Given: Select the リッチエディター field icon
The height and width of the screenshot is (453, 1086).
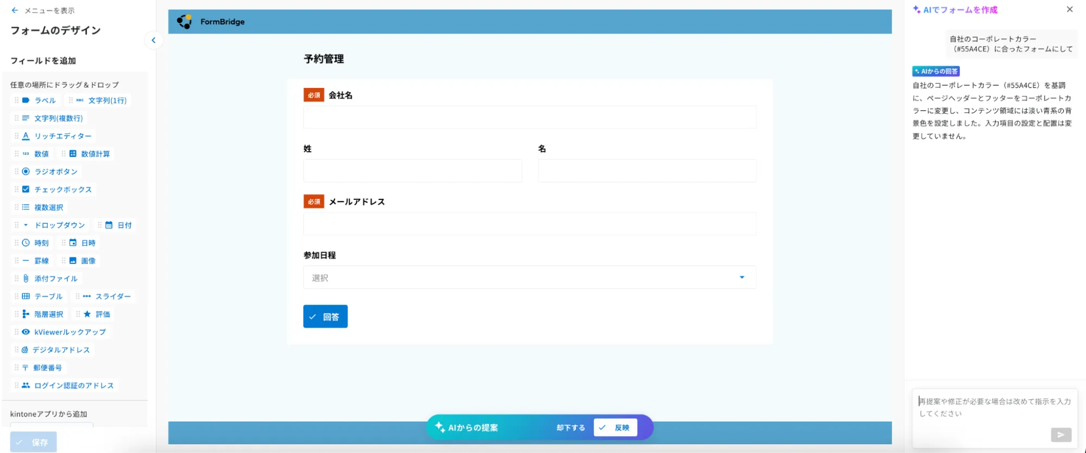Looking at the screenshot, I should tap(26, 136).
